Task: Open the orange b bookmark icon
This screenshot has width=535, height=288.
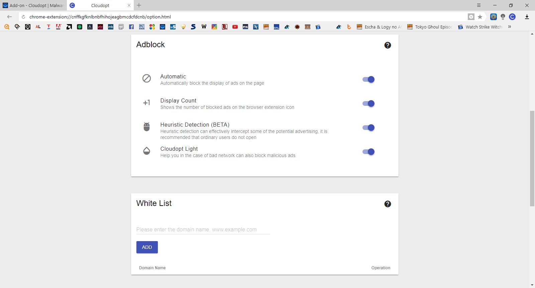Action: [349, 27]
